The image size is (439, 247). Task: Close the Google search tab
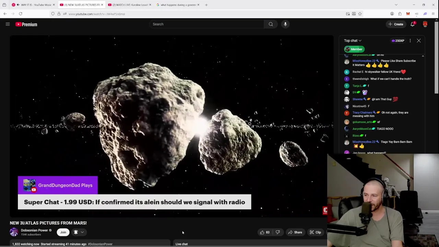(x=198, y=5)
